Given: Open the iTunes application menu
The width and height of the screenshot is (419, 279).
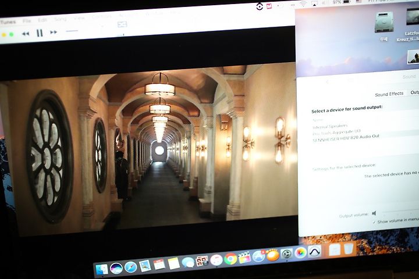Looking at the screenshot, I should 8,22.
